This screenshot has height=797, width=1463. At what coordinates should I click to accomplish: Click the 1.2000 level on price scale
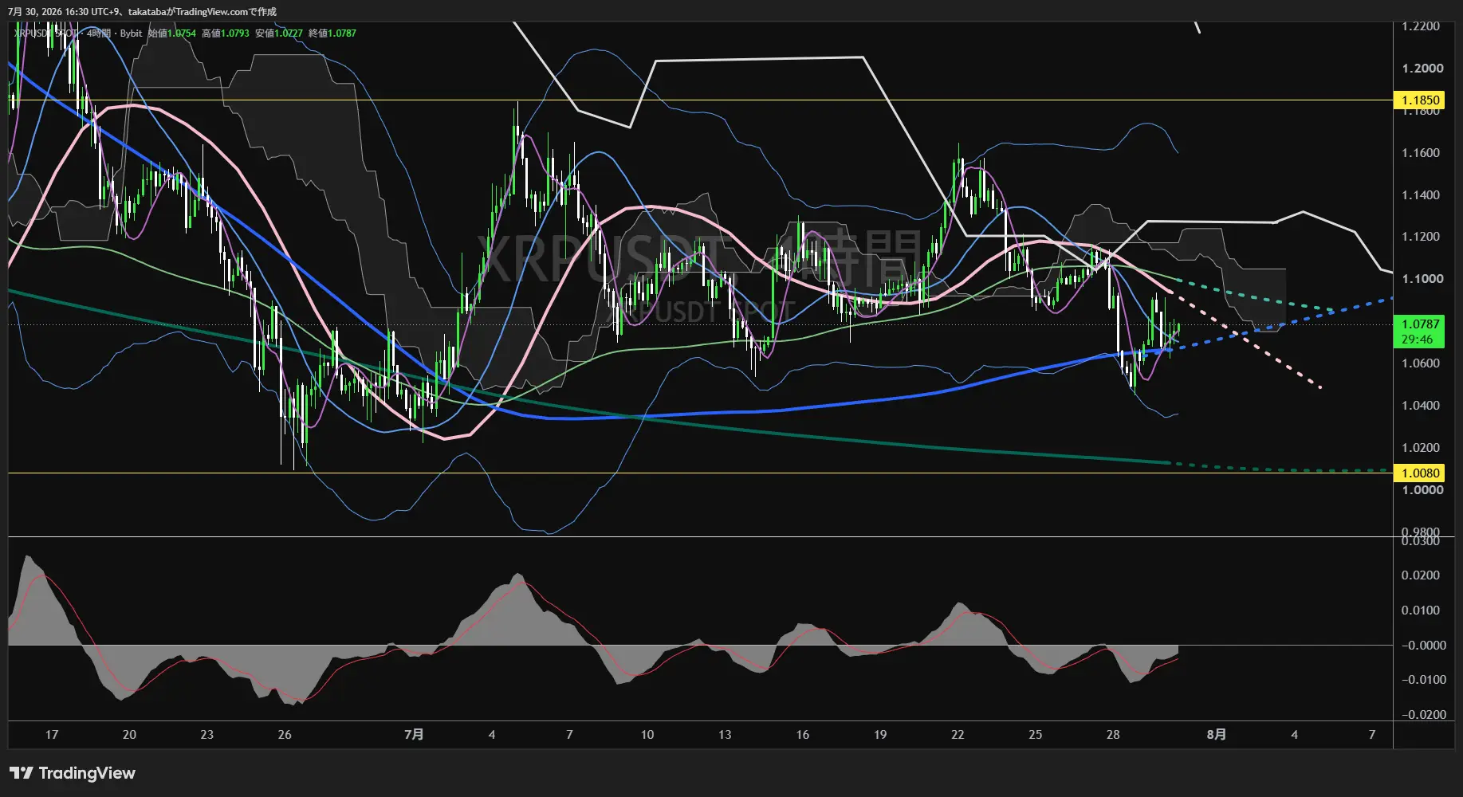pos(1422,69)
